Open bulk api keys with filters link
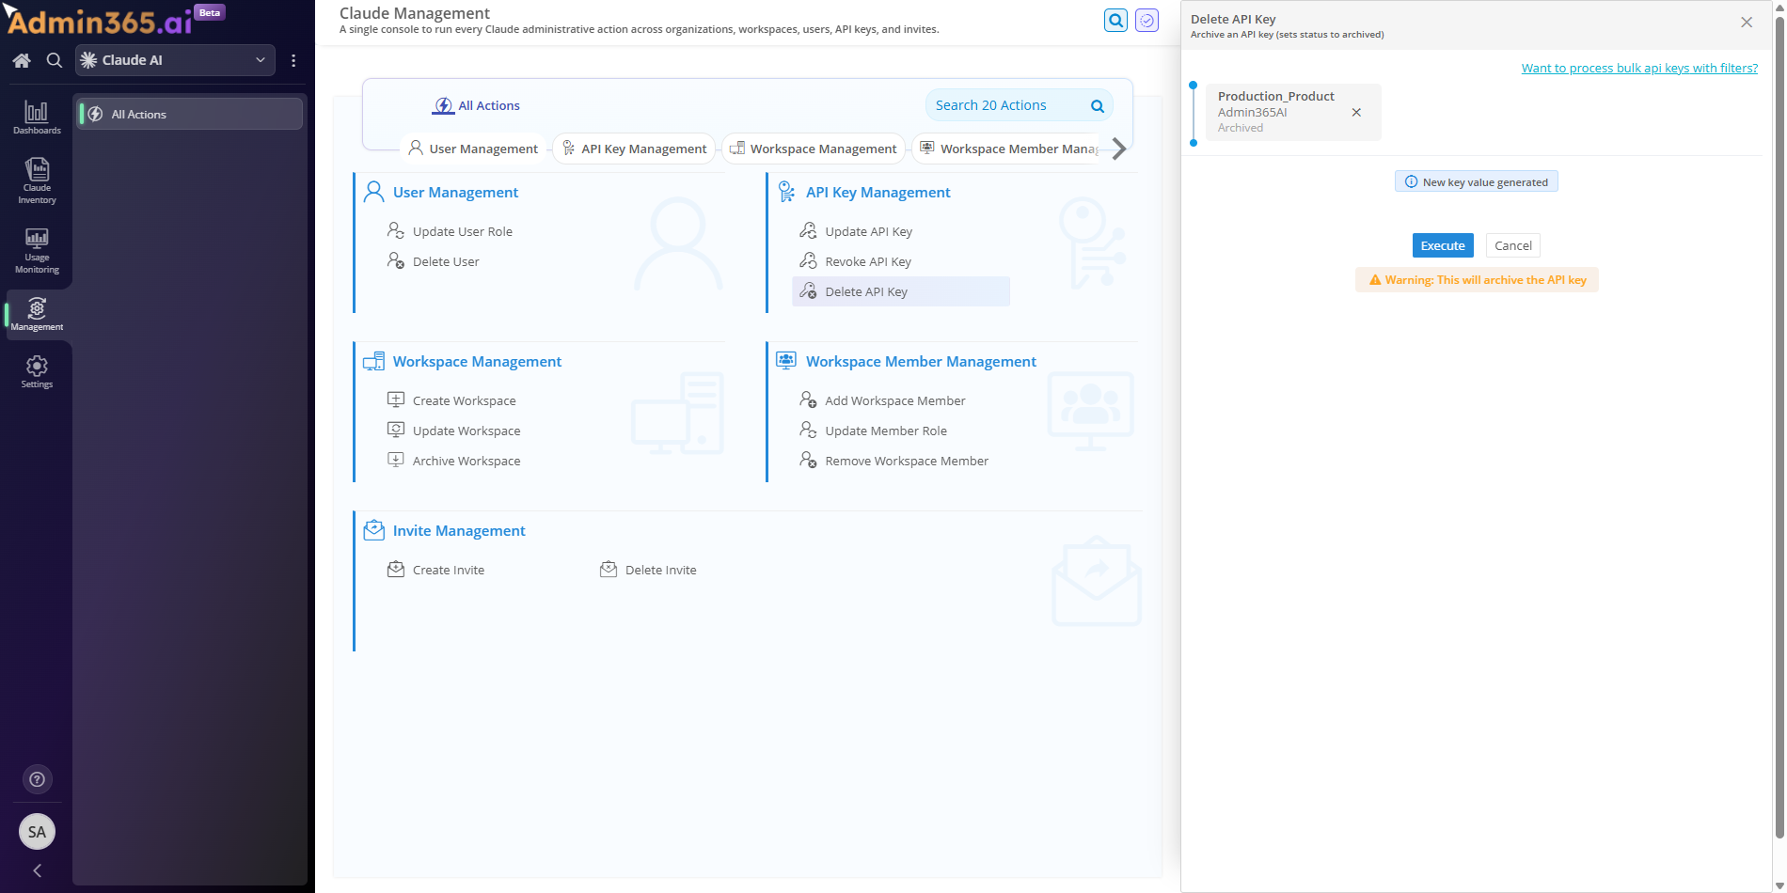 [1639, 68]
